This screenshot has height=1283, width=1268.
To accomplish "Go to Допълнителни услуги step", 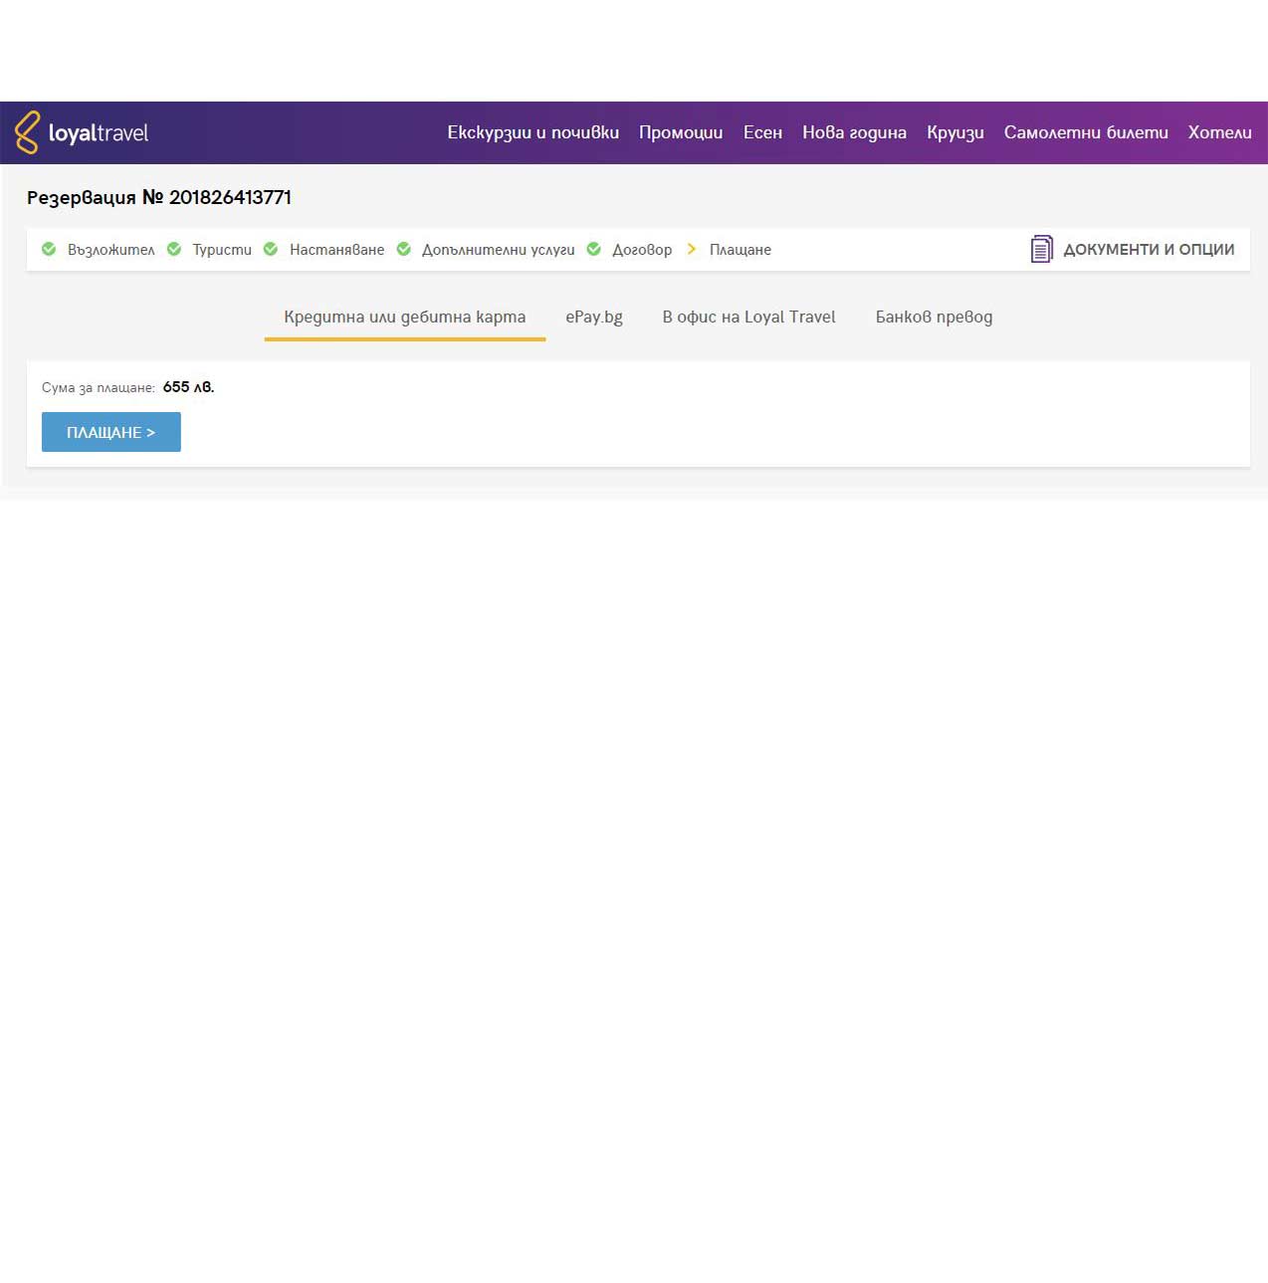I will 499,250.
